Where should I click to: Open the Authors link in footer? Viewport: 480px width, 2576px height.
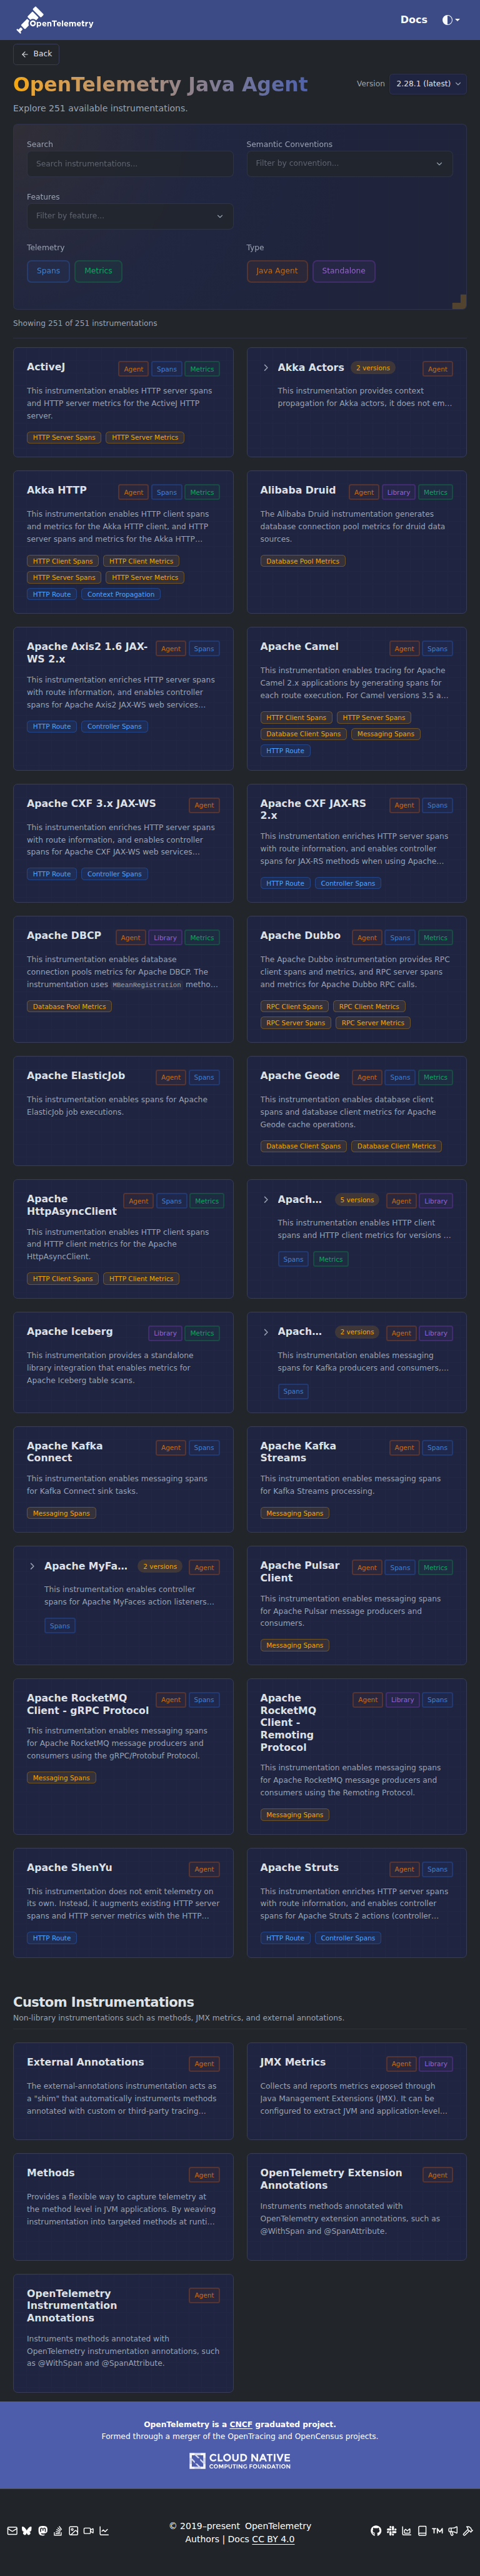pyautogui.click(x=202, y=2539)
